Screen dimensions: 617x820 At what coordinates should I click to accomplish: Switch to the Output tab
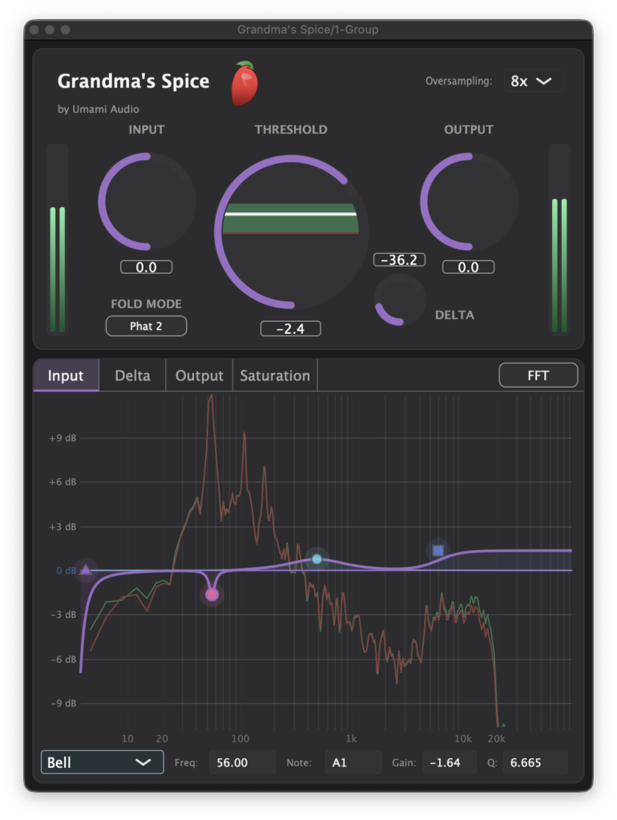(200, 376)
